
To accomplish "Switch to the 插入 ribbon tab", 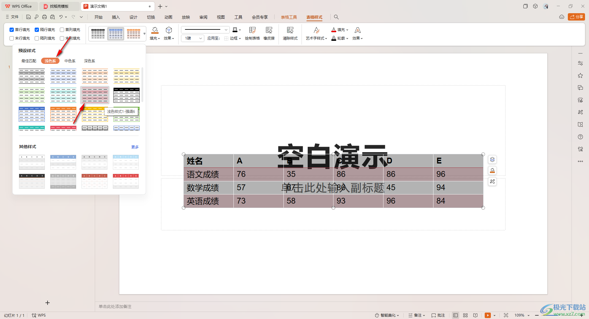I will click(116, 17).
